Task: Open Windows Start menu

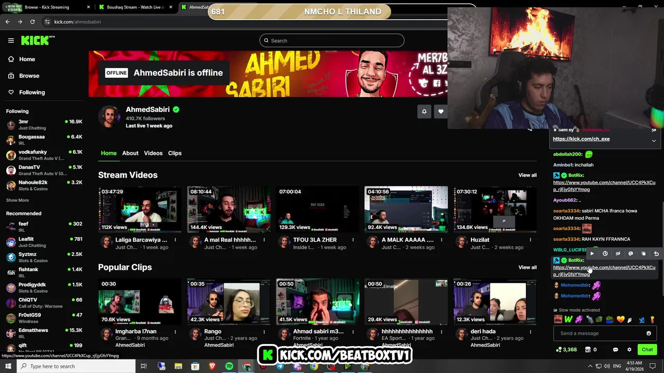Action: pos(8,366)
